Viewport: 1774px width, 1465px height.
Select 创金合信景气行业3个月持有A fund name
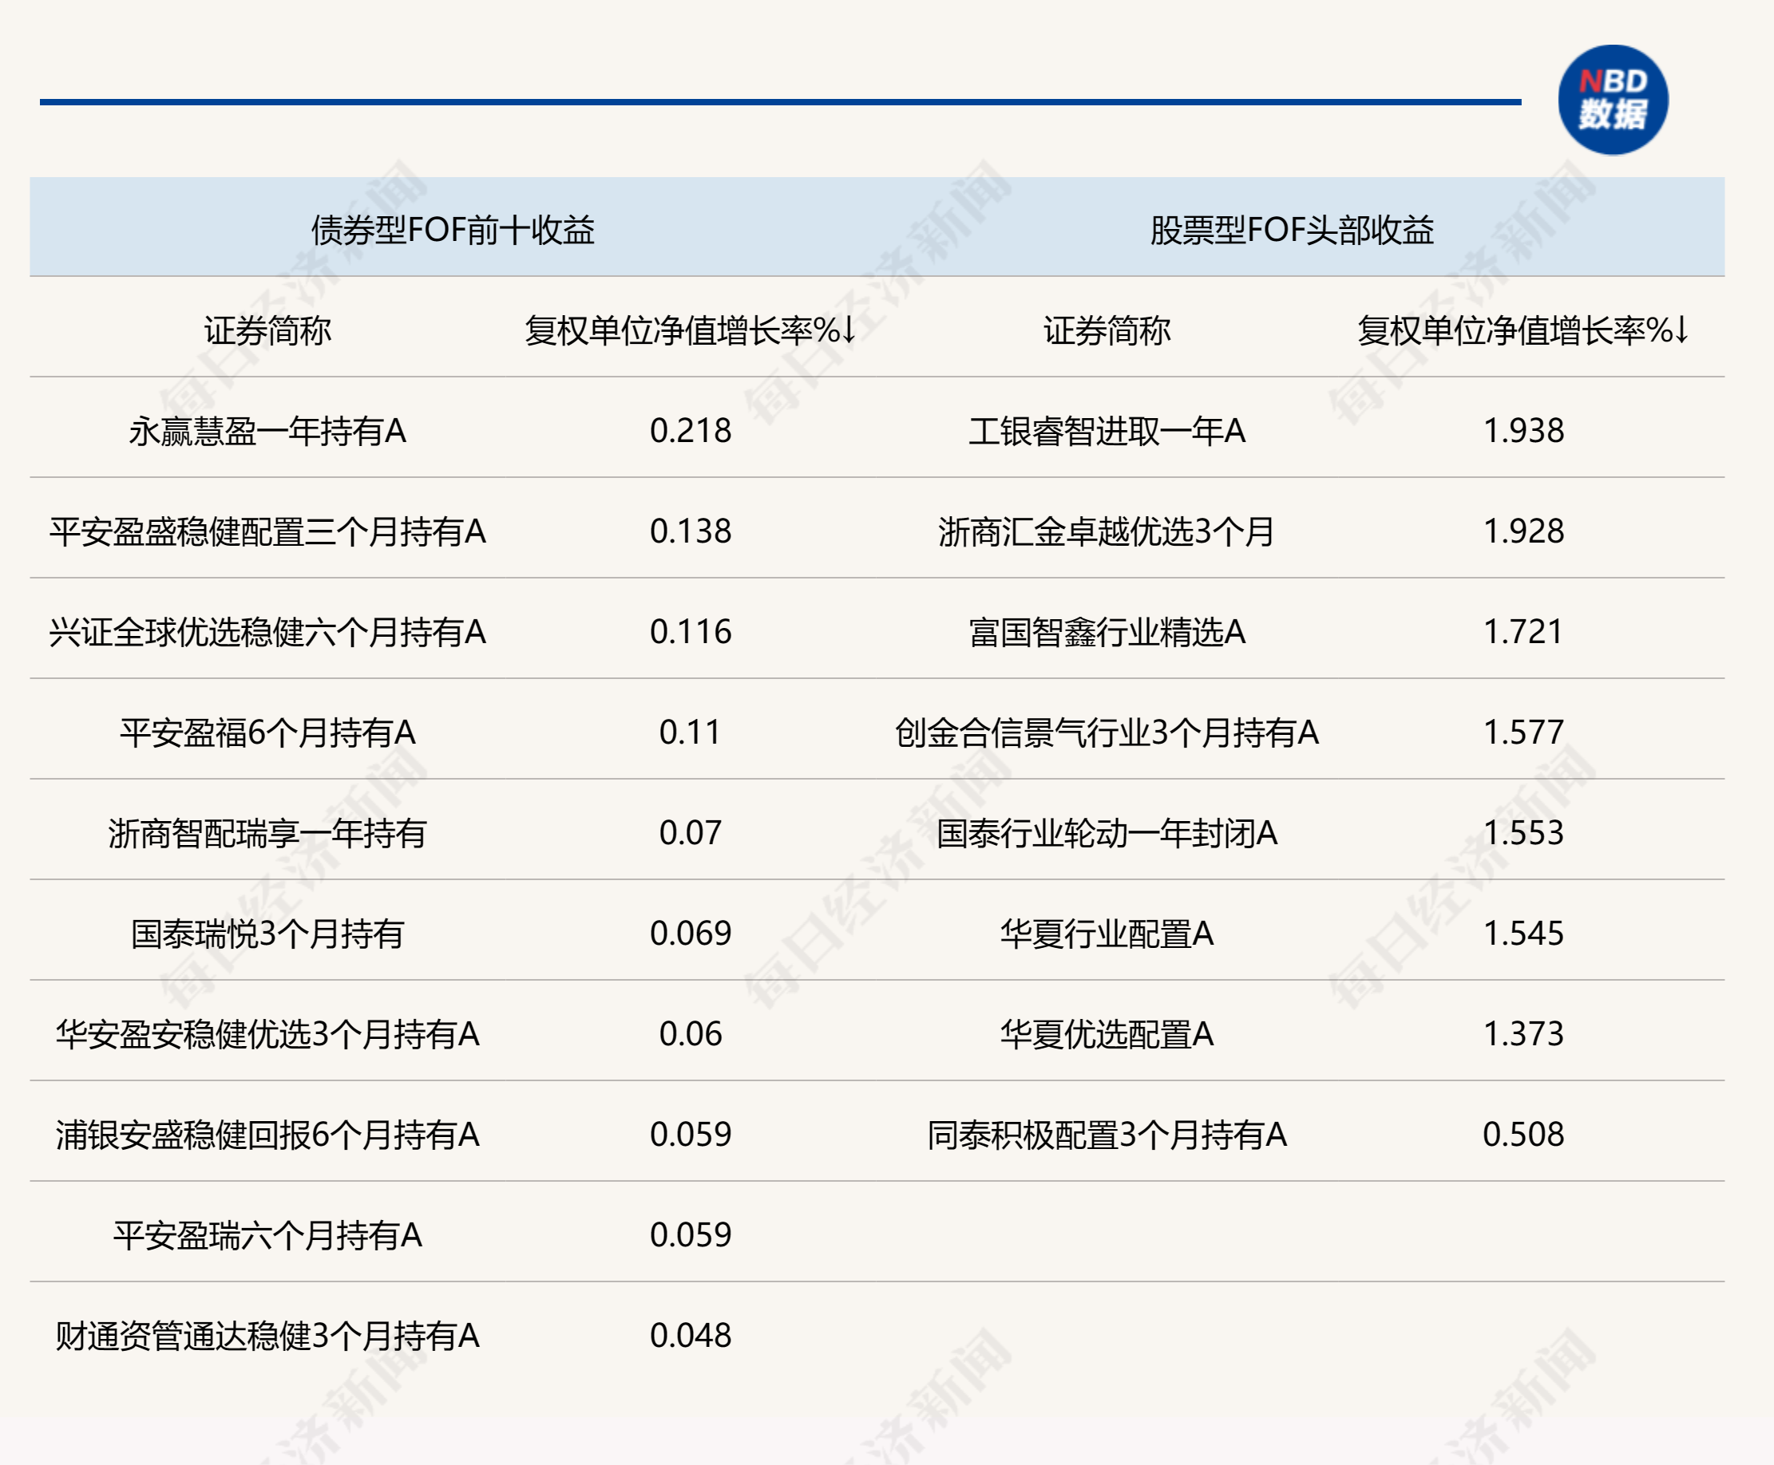1107,732
